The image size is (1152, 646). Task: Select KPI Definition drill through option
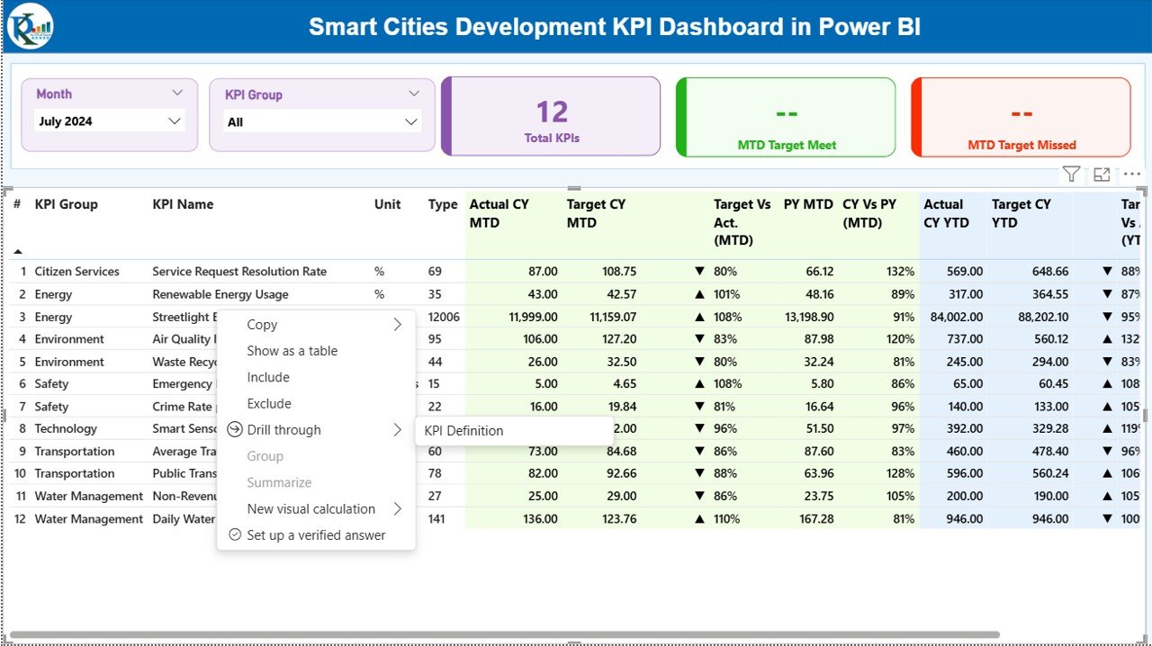click(463, 430)
